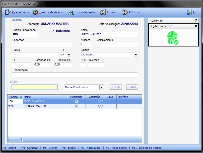Select the FUNCIONARIO 1 name cell

pos(45,101)
